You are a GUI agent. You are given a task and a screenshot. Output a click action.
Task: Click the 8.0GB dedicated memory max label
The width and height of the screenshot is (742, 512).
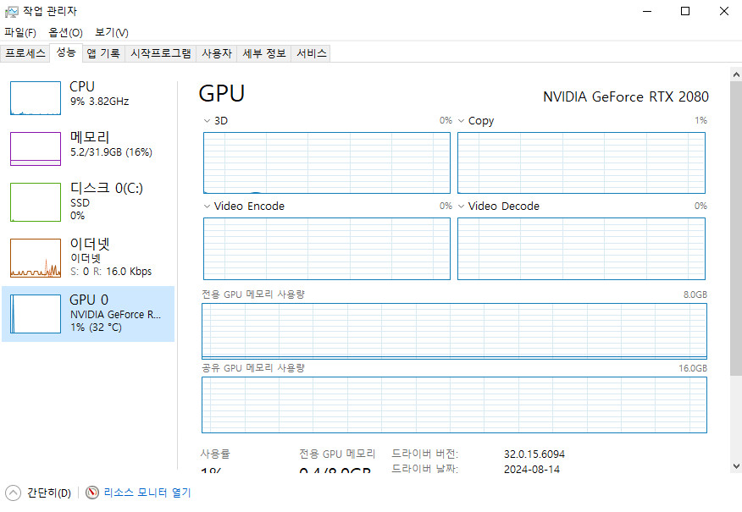695,295
